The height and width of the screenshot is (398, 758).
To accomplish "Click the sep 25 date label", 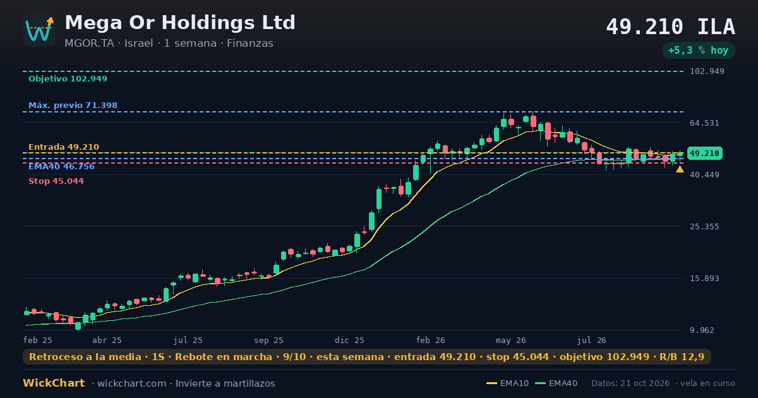I will tap(268, 340).
